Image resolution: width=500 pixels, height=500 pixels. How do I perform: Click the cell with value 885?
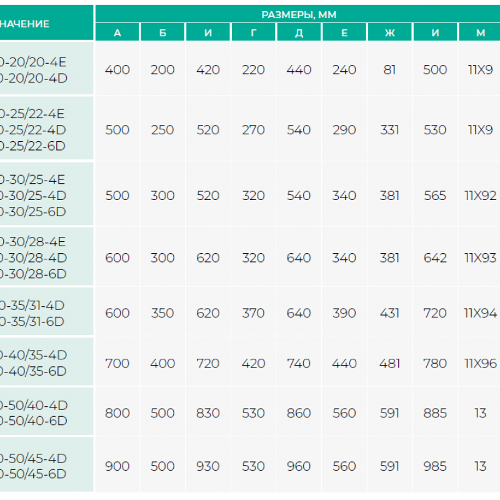[435, 413]
